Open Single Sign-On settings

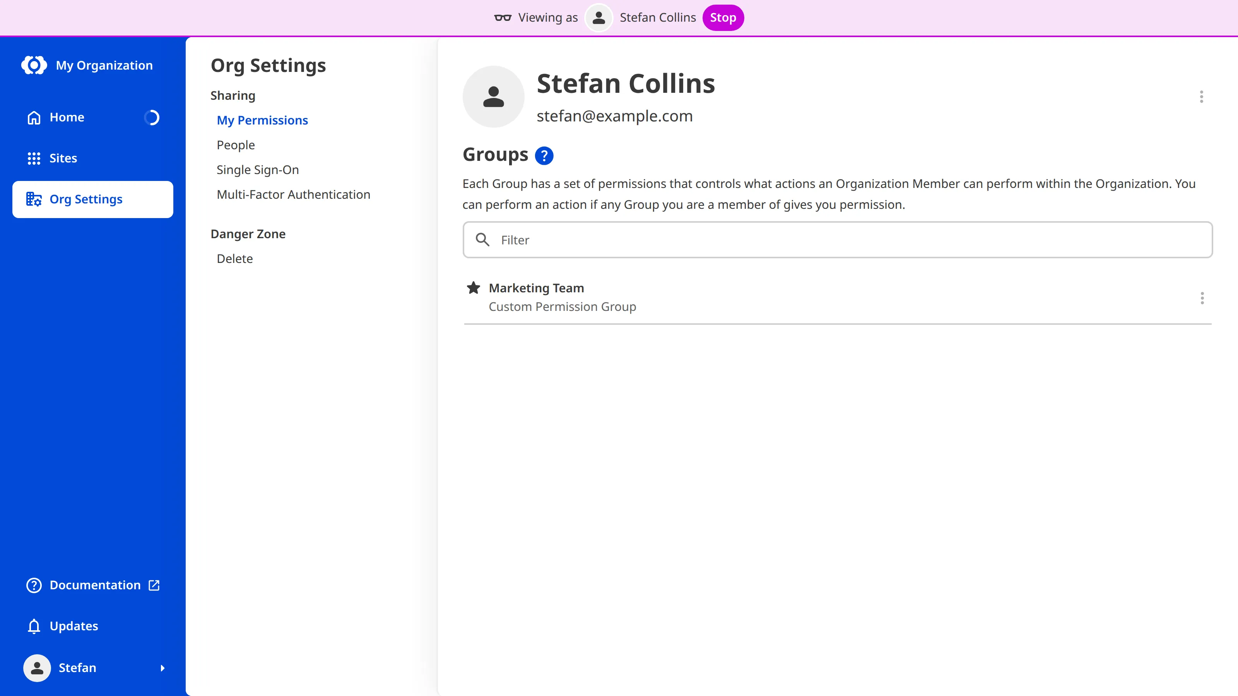tap(258, 170)
